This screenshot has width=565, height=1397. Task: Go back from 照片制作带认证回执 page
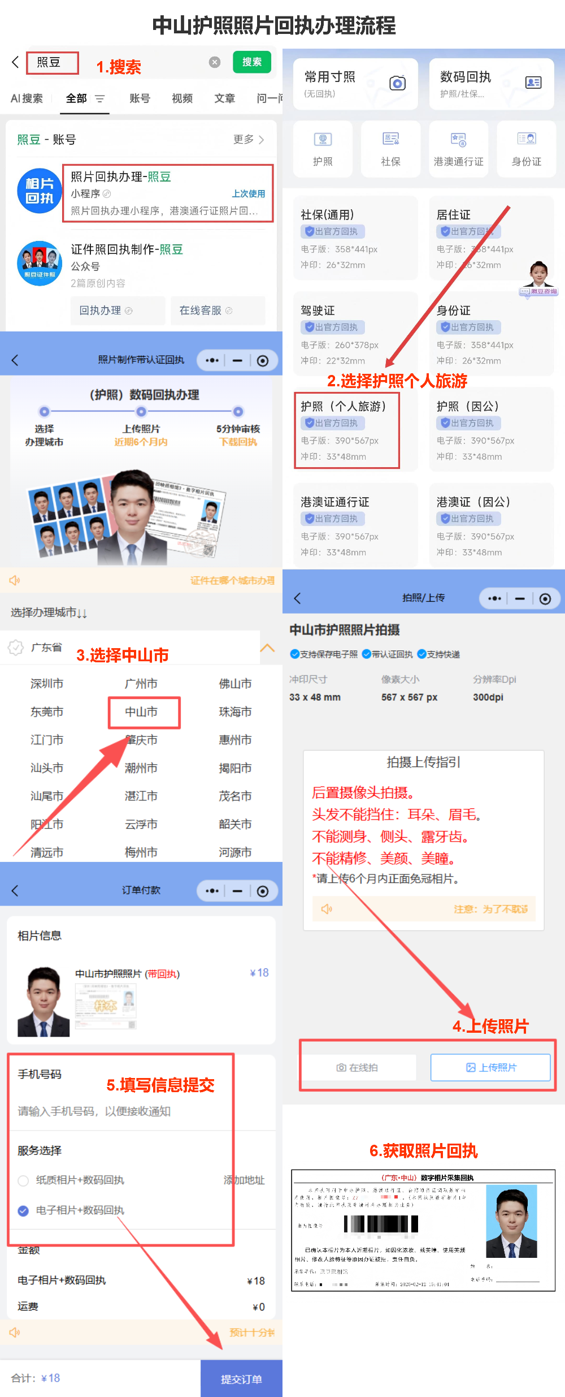(15, 360)
